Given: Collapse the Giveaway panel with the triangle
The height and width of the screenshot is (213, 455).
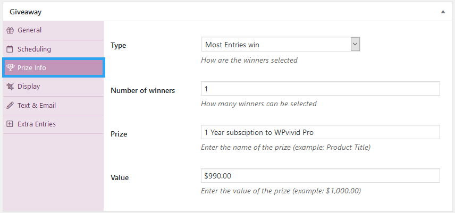Looking at the screenshot, I should click(443, 12).
